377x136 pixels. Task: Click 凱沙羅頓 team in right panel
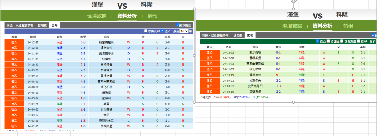click(255, 52)
